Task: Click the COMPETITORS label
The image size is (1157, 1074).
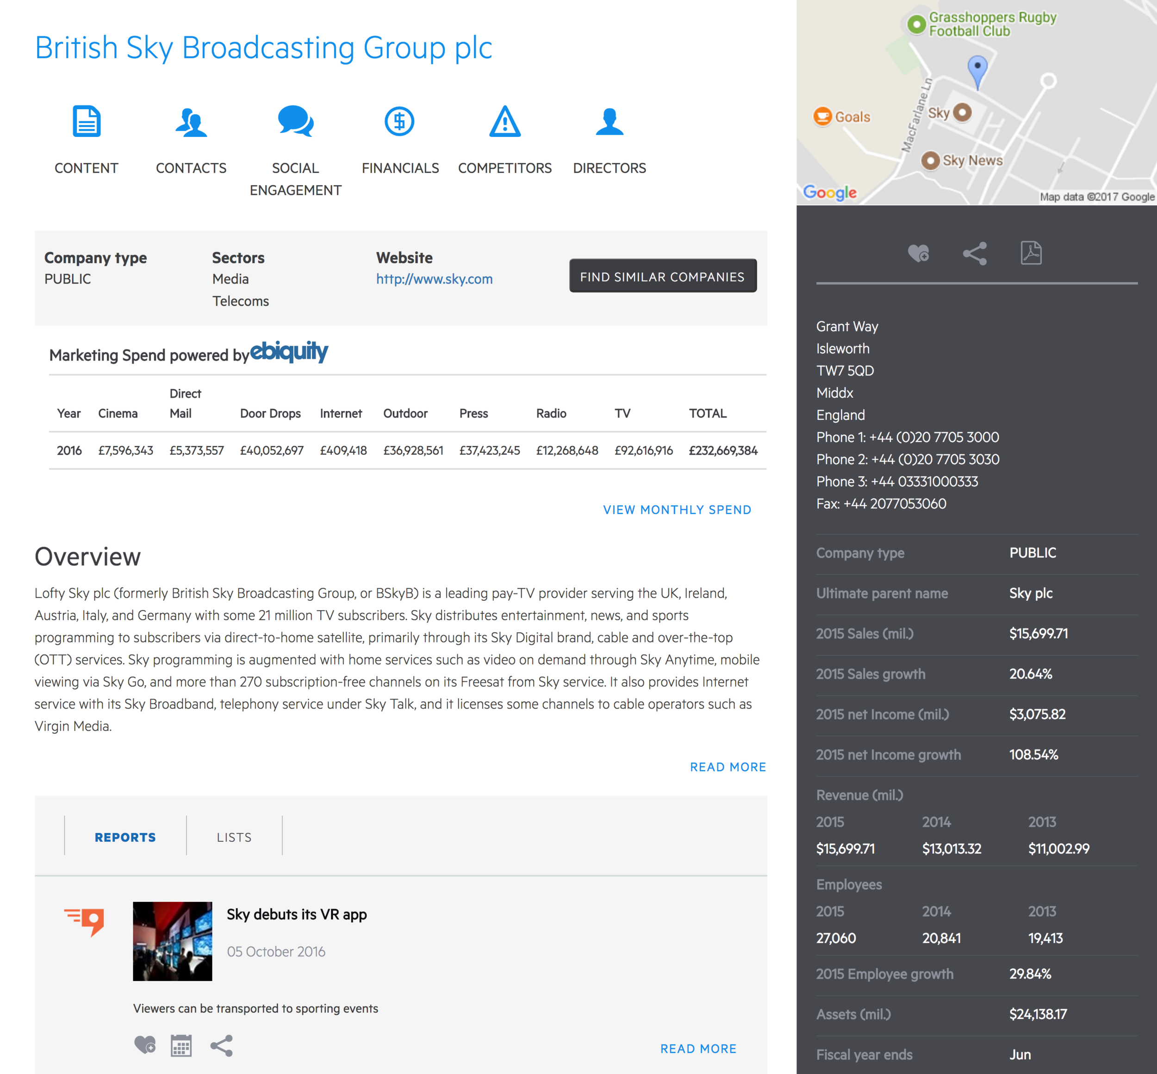Action: pos(504,168)
